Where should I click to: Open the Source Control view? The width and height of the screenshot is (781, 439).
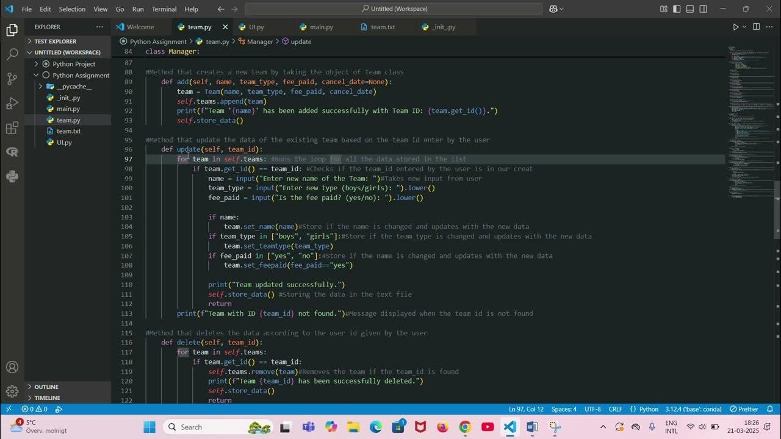[x=12, y=79]
